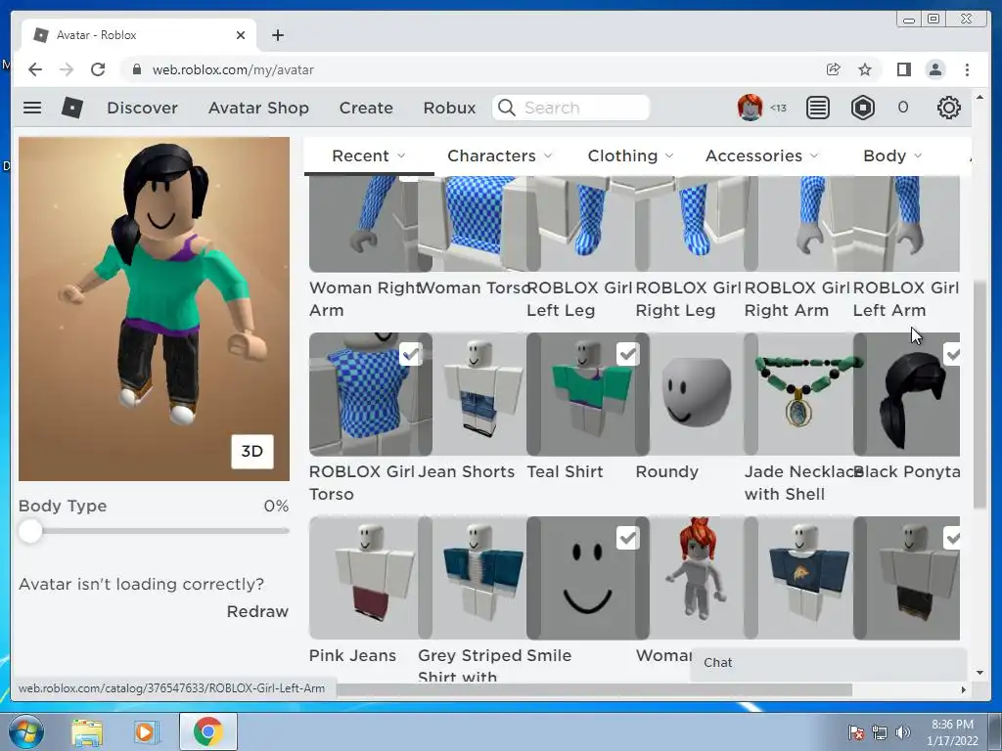1002x751 pixels.
Task: Select the Woman character thumbnail
Action: point(697,578)
